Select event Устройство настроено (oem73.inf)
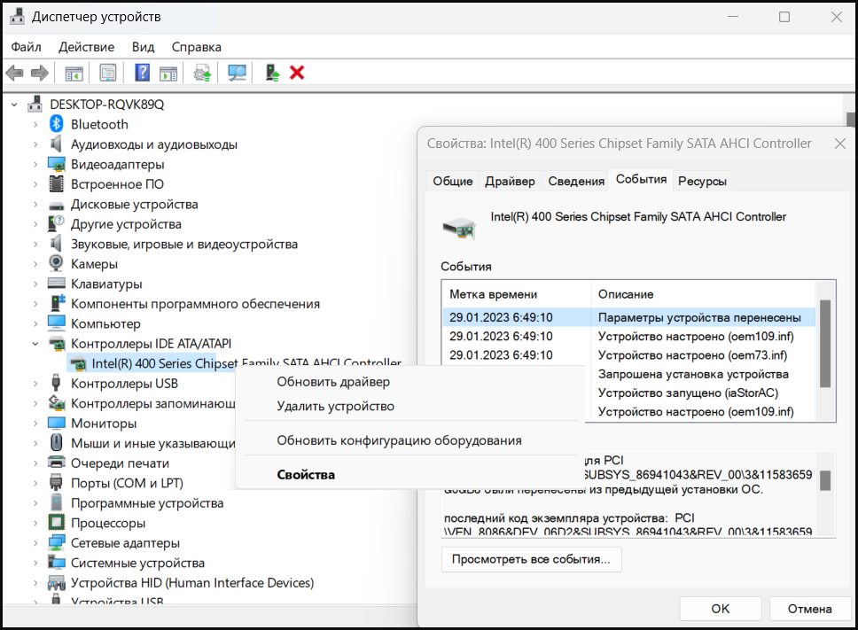 pyautogui.click(x=629, y=355)
